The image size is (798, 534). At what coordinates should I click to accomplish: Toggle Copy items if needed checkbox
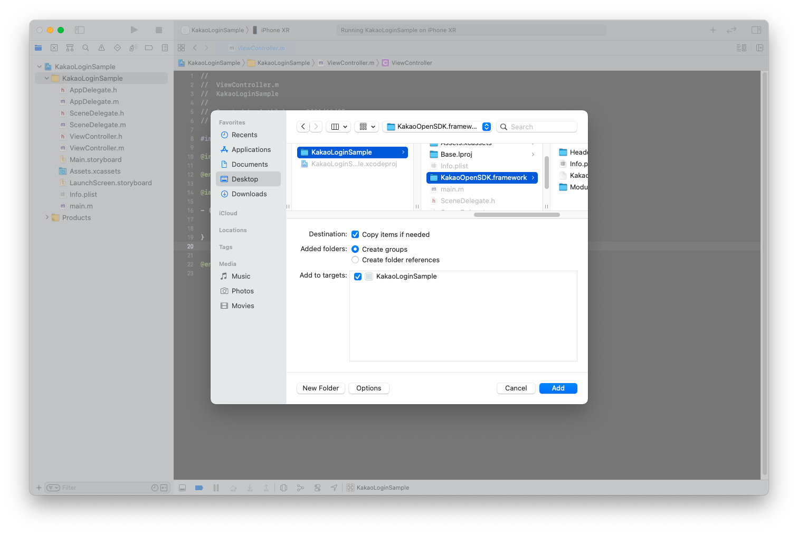tap(355, 235)
